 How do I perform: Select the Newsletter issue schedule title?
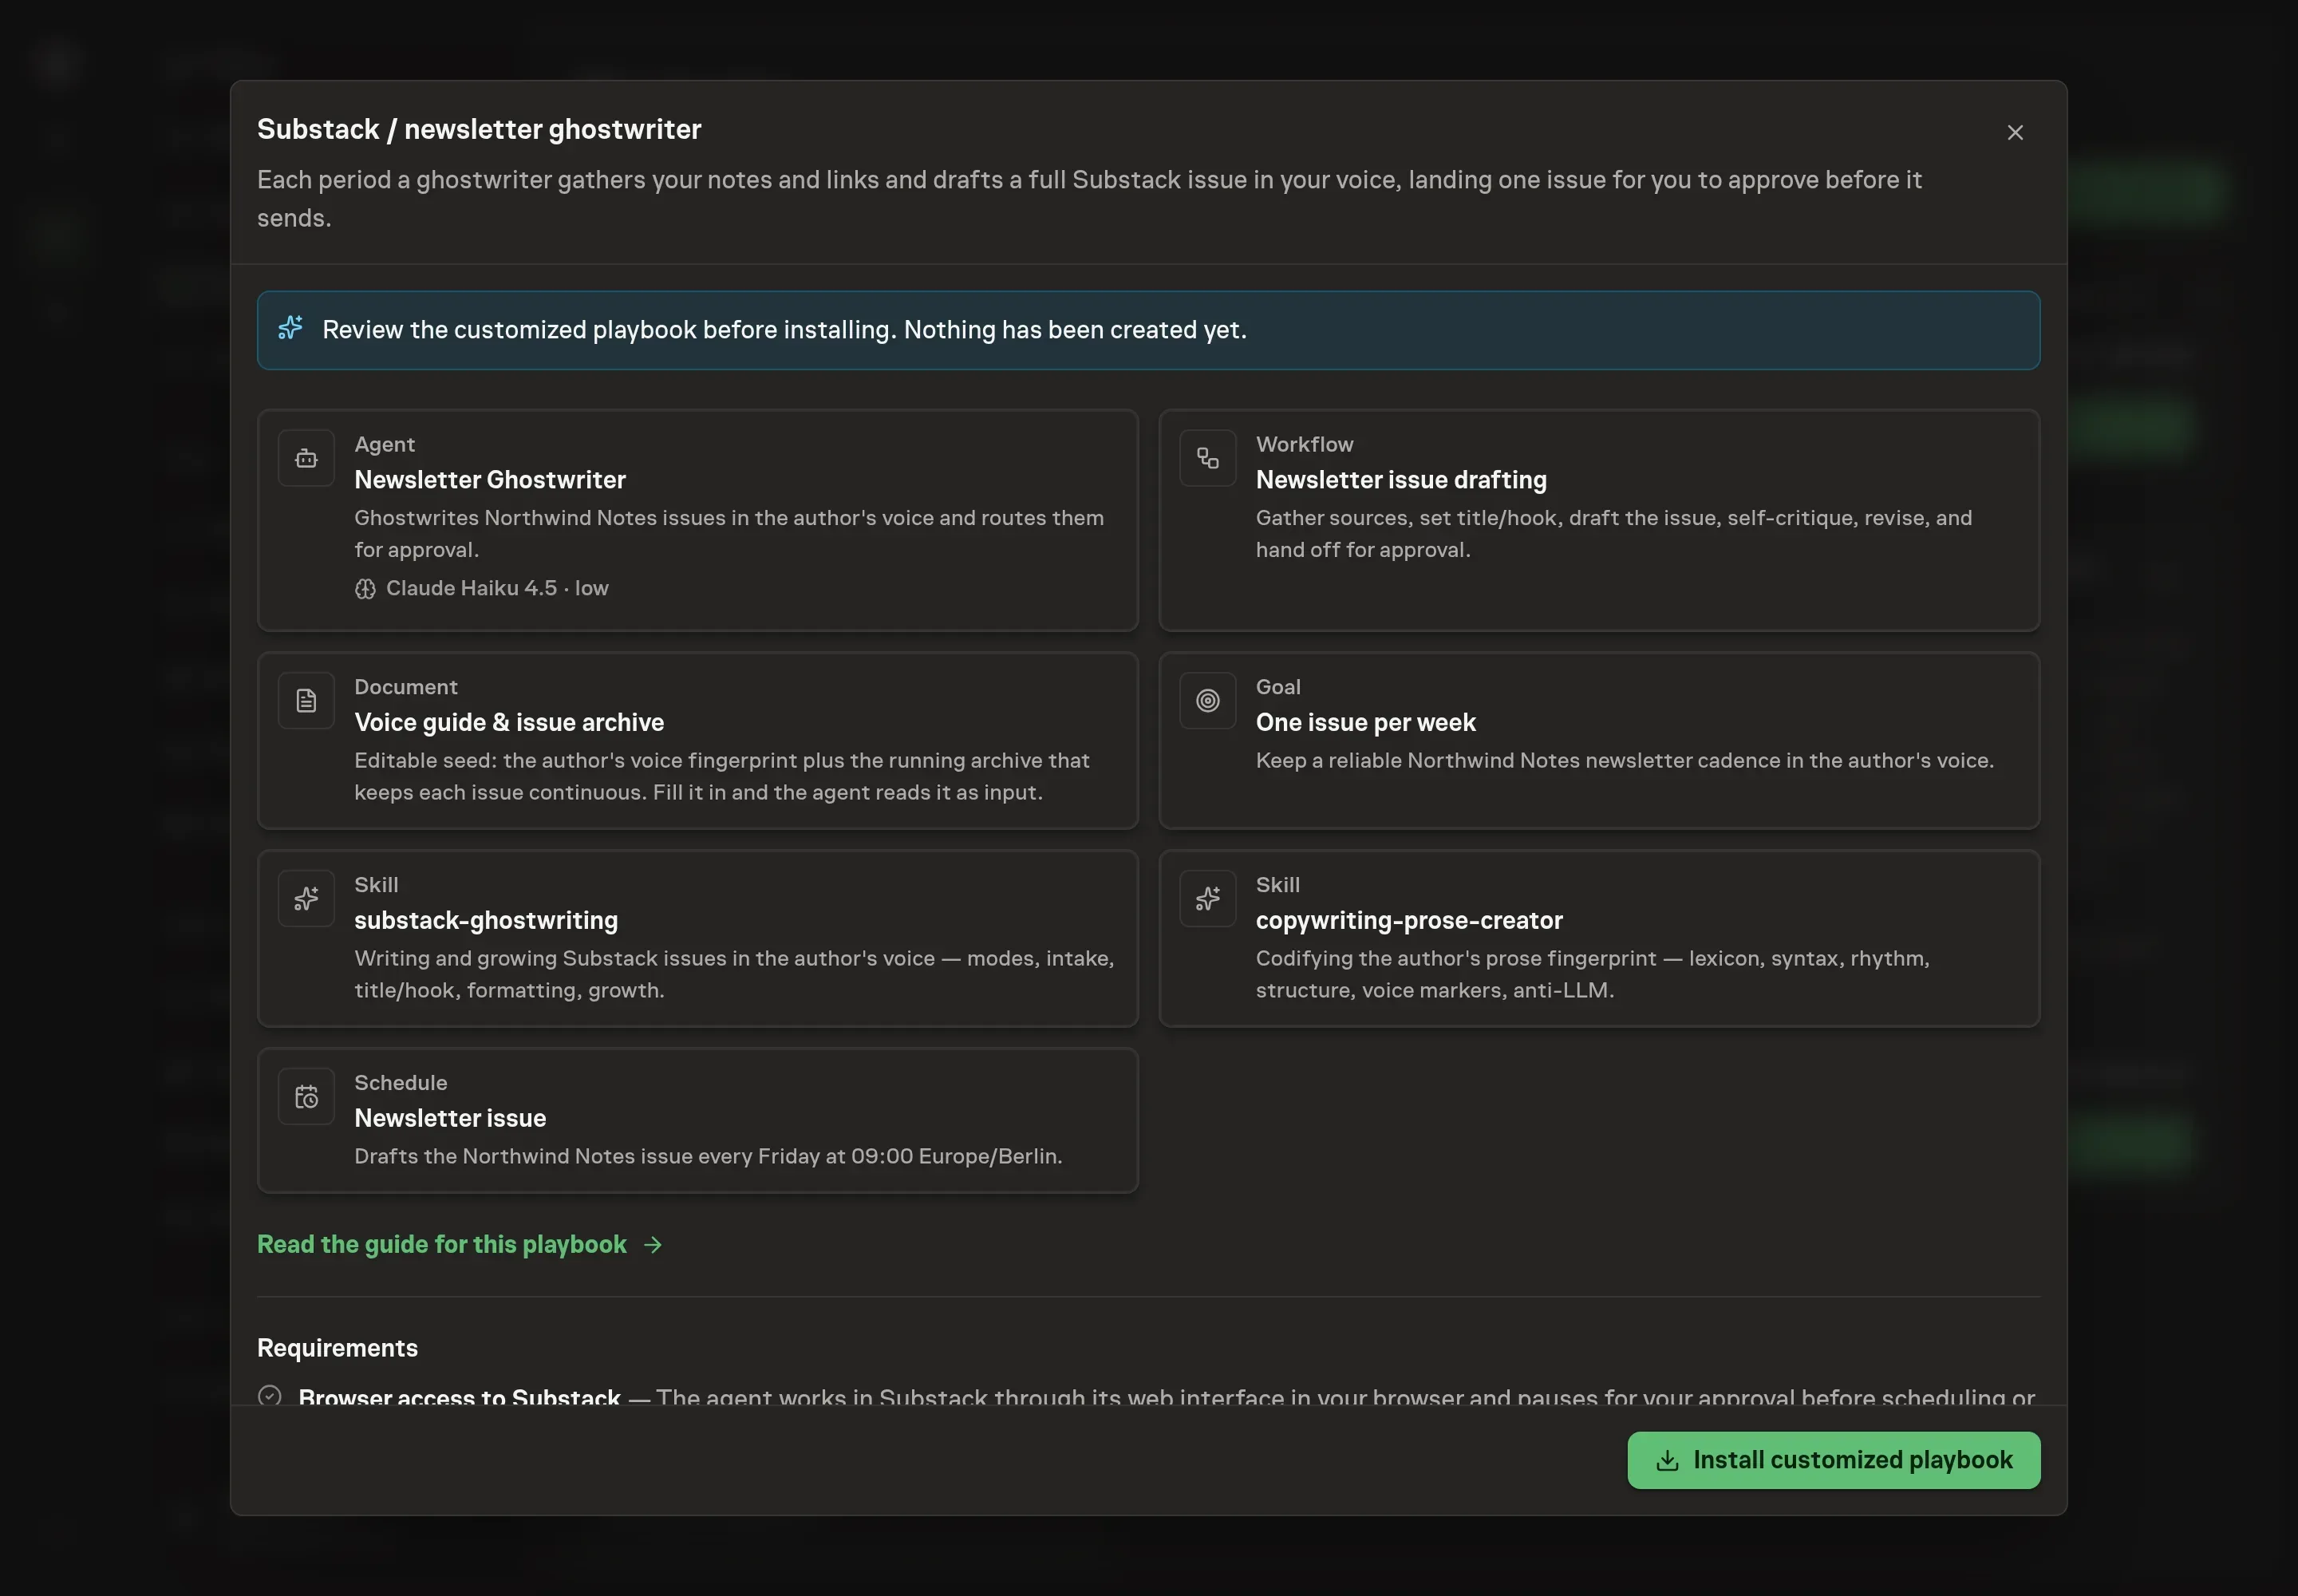(450, 1118)
